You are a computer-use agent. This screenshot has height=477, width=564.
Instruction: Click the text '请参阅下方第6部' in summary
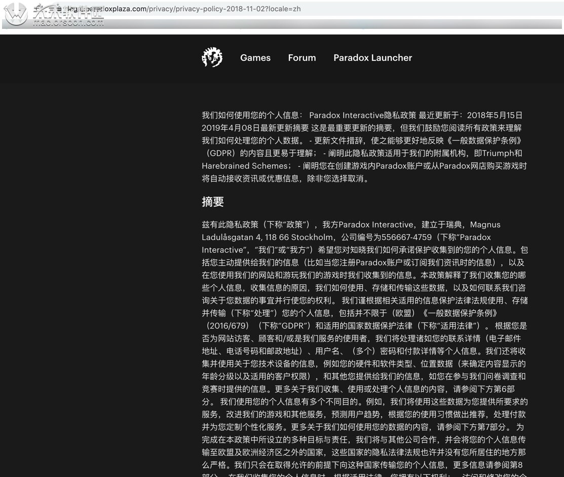click(x=484, y=389)
